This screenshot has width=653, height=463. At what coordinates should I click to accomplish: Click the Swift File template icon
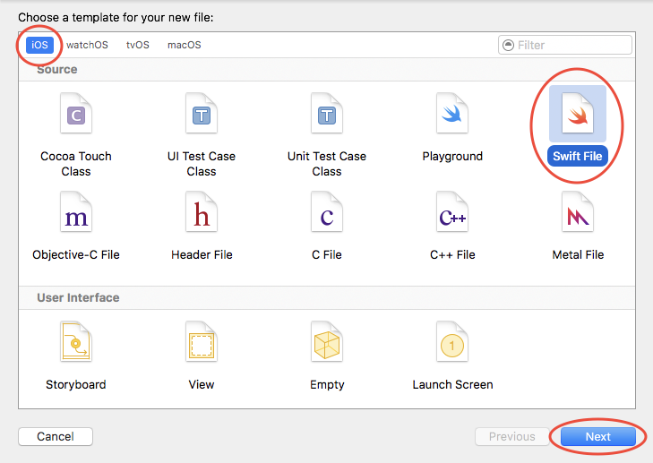pos(578,115)
